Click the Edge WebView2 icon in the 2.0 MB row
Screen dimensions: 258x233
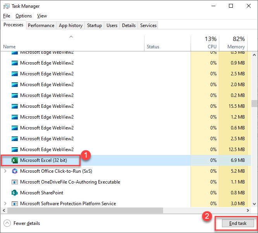coord(15,85)
